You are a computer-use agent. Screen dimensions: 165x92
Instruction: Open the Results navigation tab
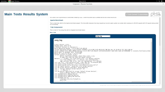[29, 14]
